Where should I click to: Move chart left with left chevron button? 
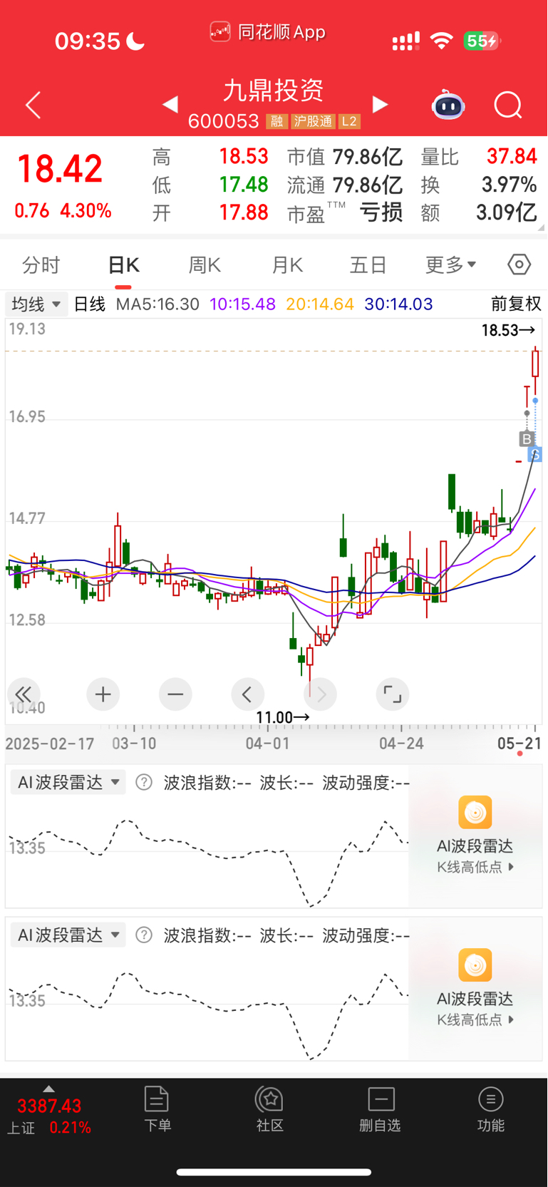point(247,694)
